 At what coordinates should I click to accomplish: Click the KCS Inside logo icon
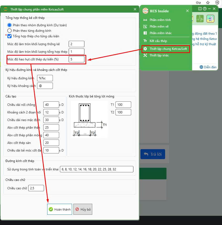(145, 11)
